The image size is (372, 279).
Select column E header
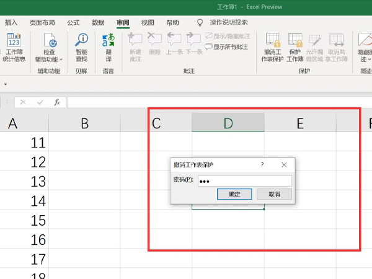[300, 123]
